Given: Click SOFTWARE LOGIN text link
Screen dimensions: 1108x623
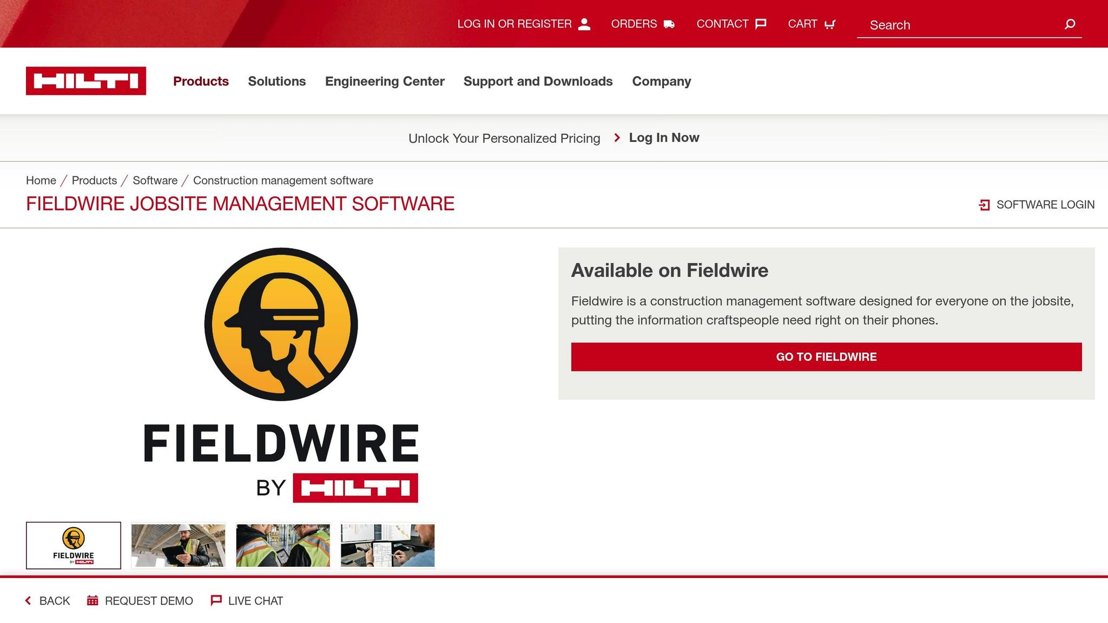Looking at the screenshot, I should coord(1045,205).
